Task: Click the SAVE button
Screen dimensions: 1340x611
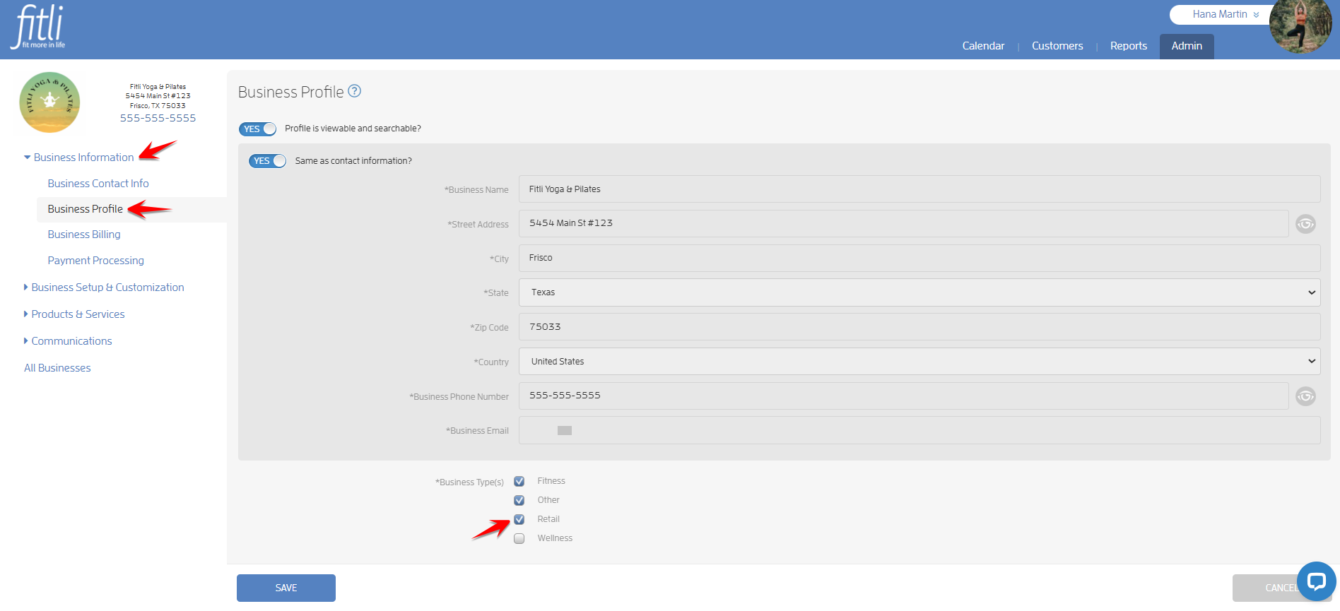Action: (286, 588)
